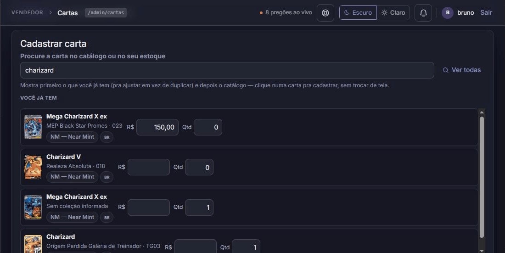Open Charizard V thumbnail

click(x=33, y=167)
